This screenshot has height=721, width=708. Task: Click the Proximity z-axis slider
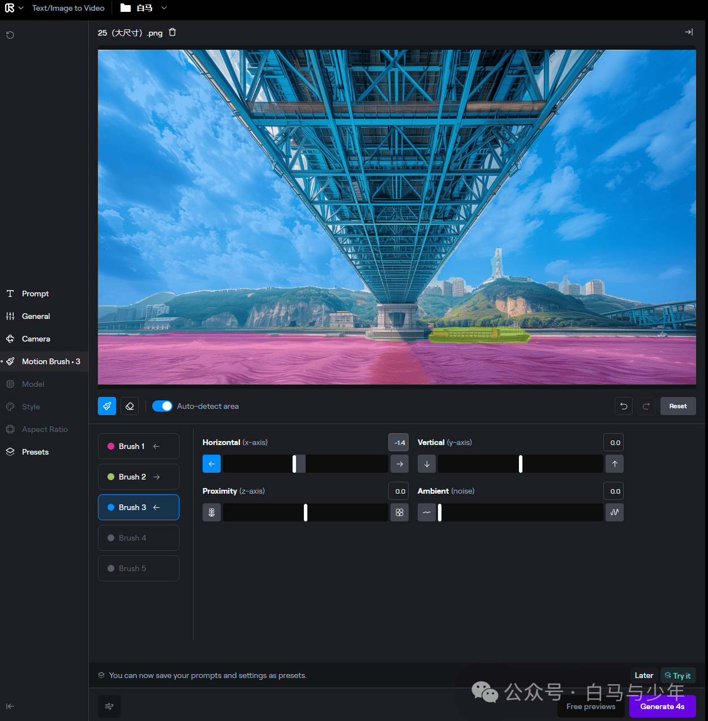pos(306,512)
